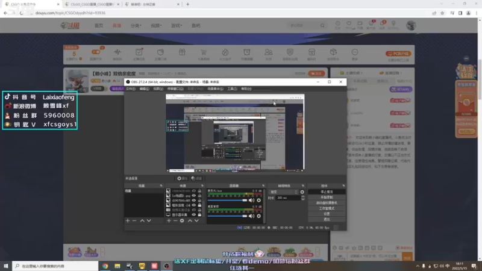Click the remove scene minus button in OBS
Viewport: 482px width, 271px height.
click(134, 220)
